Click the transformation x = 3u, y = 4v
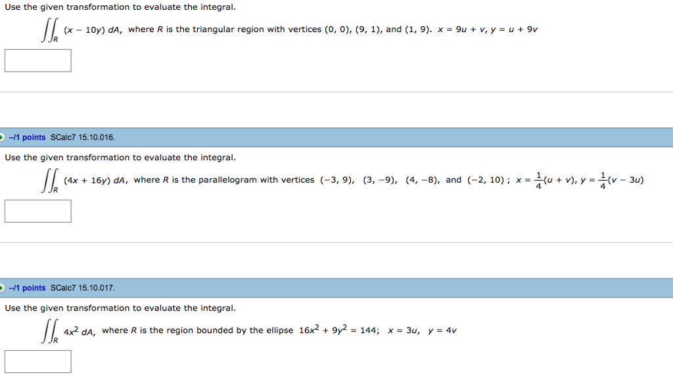Viewport: 673px width, 379px height. (423, 330)
